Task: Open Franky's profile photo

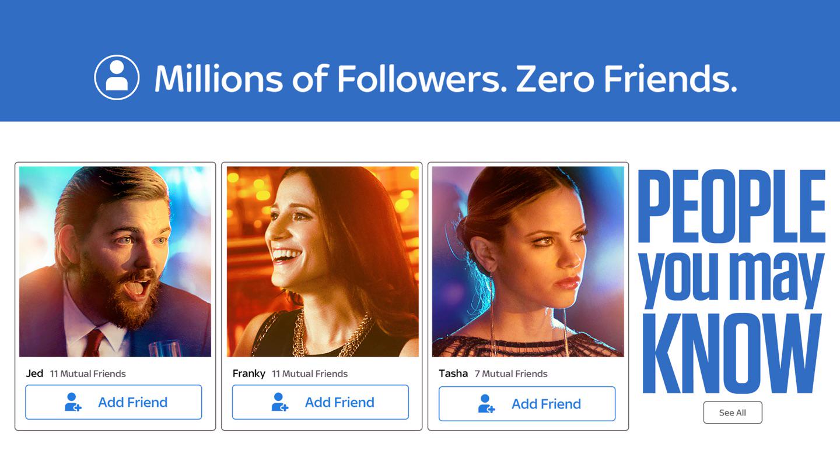Action: (323, 262)
